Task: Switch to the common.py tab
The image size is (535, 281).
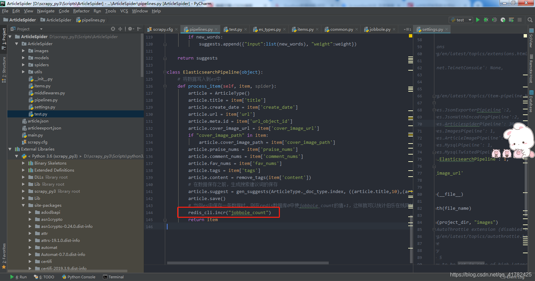Action: [341, 29]
